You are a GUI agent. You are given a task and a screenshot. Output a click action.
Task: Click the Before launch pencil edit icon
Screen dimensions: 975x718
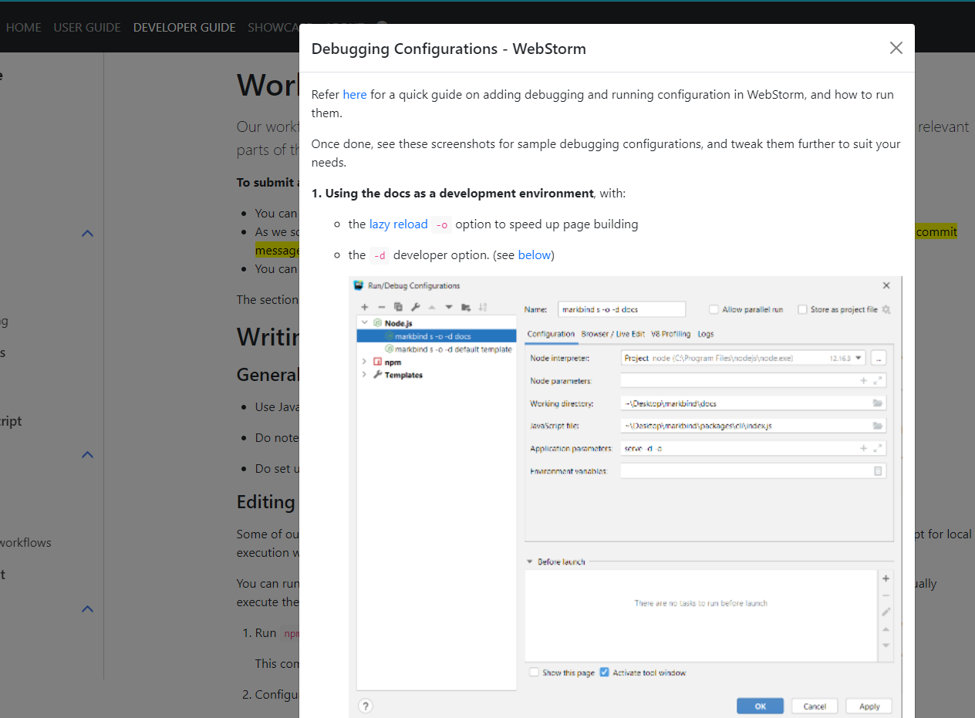click(886, 612)
